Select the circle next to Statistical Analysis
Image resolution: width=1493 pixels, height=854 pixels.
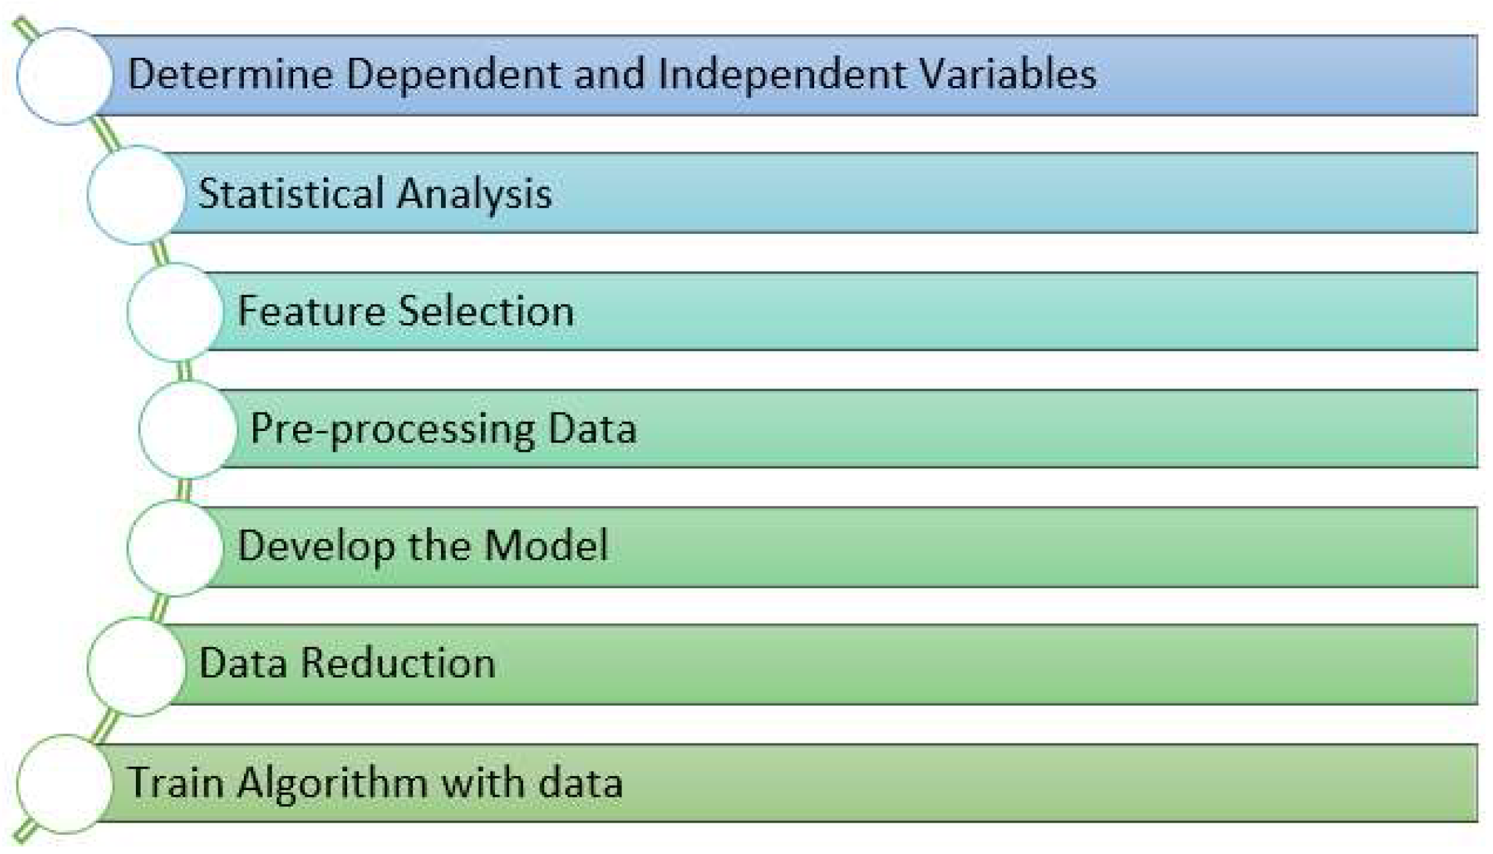(136, 195)
